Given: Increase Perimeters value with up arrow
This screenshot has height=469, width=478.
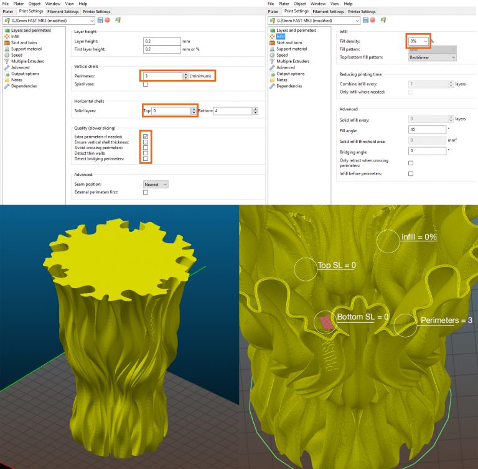Looking at the screenshot, I should coord(185,74).
